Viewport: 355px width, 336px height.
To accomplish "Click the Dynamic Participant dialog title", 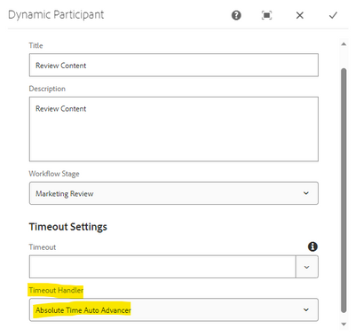I will coord(56,15).
